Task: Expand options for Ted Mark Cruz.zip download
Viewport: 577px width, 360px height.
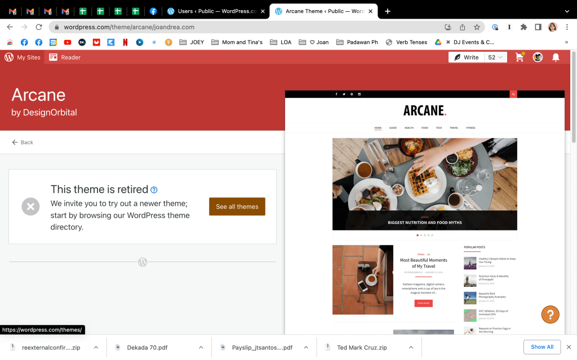Action: (411, 348)
